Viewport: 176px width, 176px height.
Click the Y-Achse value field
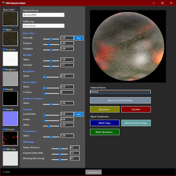[x=67, y=92]
